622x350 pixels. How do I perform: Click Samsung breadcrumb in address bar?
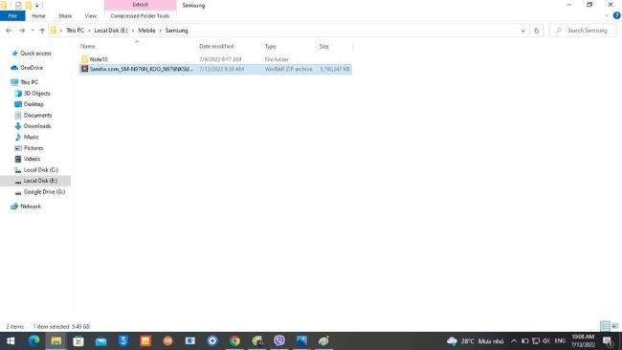176,31
